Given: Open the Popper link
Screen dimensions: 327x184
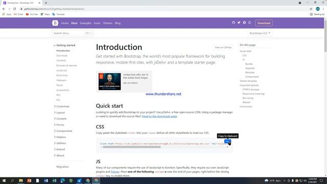Looking at the screenshot, I should 115,172.
